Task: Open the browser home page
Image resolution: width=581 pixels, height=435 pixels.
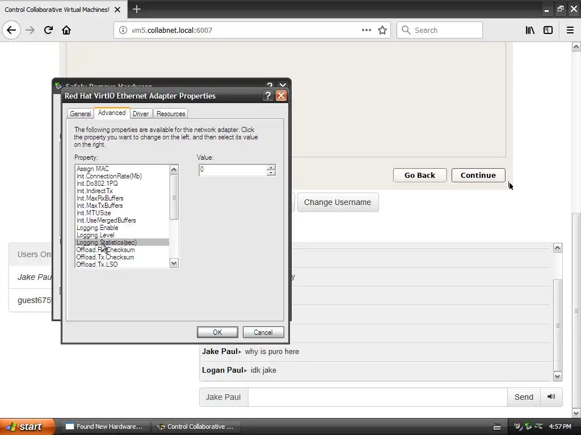Action: 66,30
